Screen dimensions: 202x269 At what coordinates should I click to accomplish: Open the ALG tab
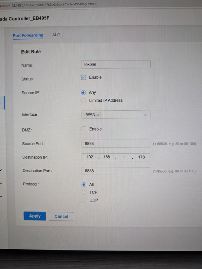pos(56,35)
